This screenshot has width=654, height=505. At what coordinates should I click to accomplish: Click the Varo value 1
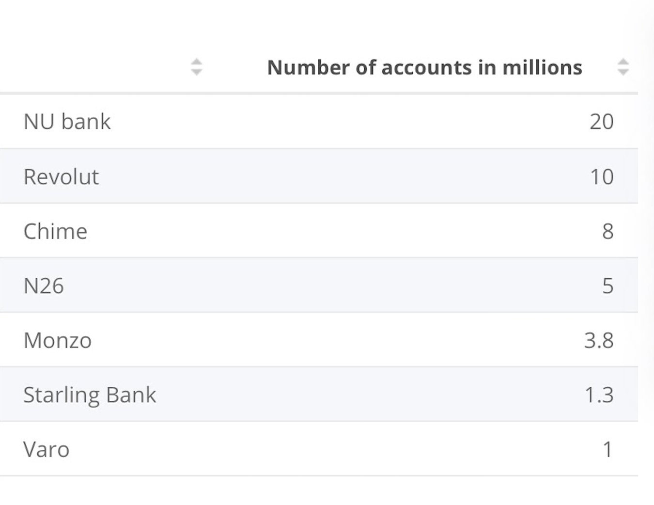pyautogui.click(x=608, y=449)
